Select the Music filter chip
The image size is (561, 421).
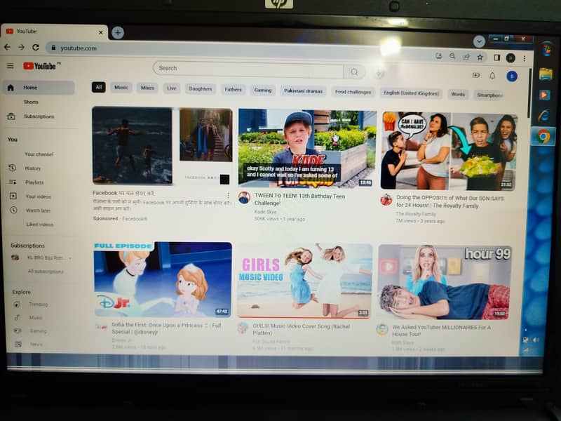pyautogui.click(x=121, y=88)
